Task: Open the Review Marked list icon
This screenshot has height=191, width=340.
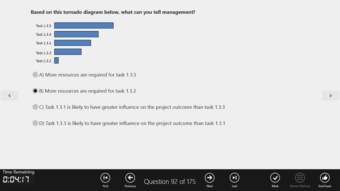Action: [x=300, y=178]
